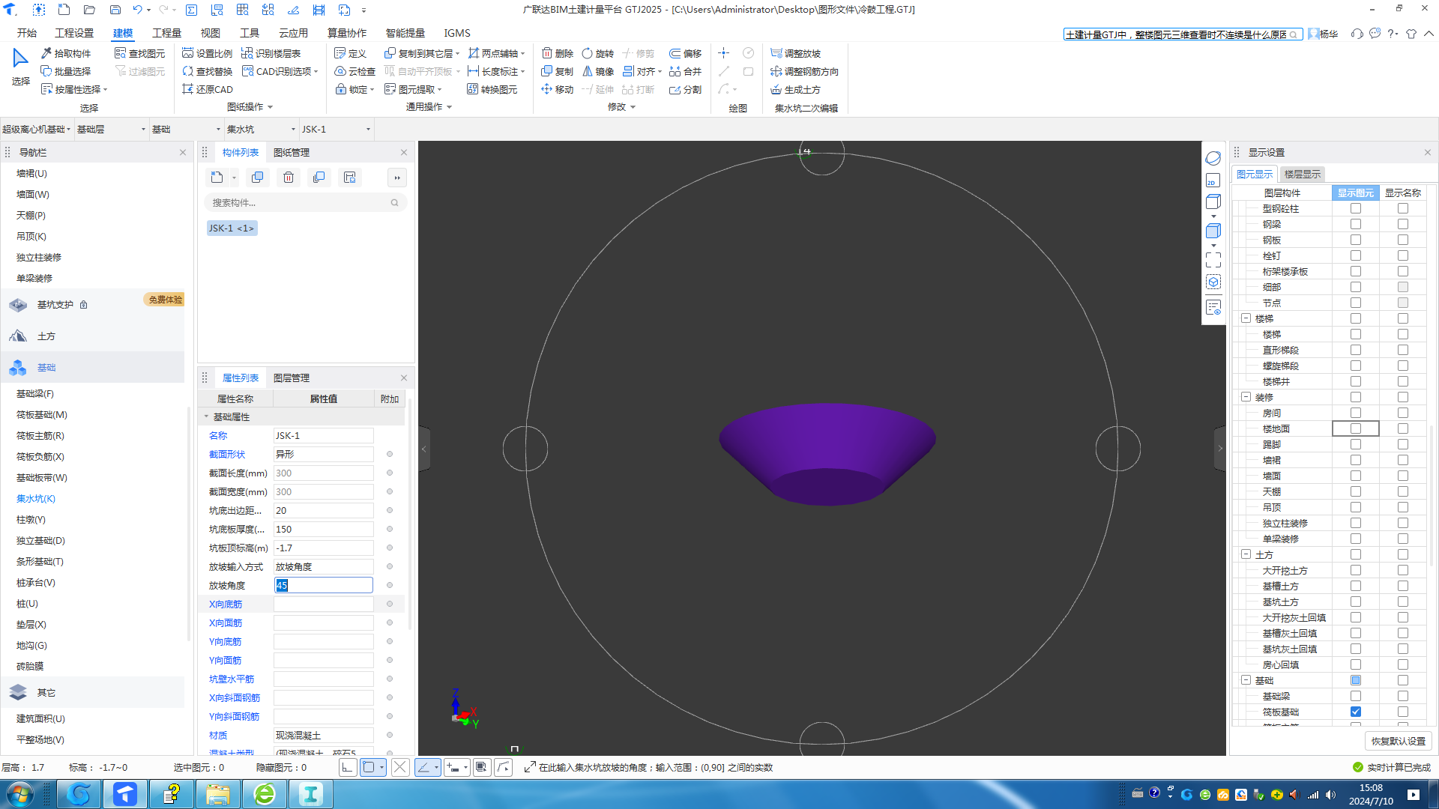The image size is (1439, 809).
Task: Toggle 显示名称 checkbox for 房间
Action: point(1403,413)
